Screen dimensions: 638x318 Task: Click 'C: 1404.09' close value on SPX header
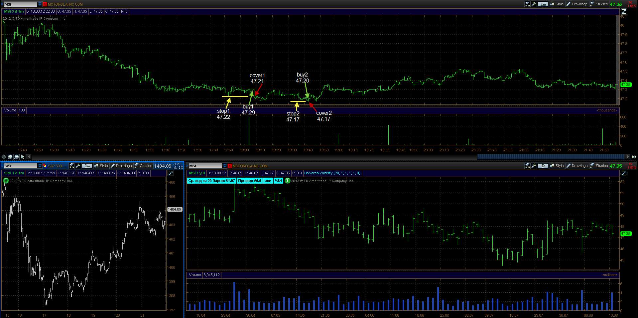[126, 173]
